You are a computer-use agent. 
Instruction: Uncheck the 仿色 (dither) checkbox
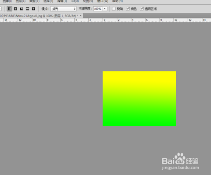point(128,9)
